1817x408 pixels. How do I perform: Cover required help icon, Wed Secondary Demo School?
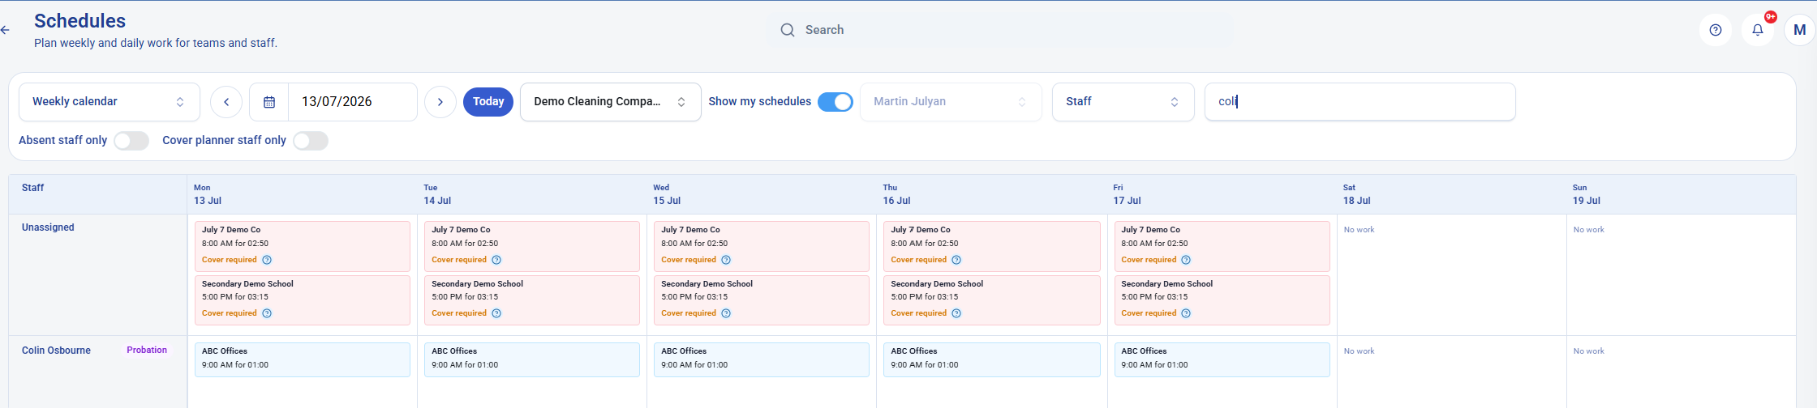coord(726,313)
